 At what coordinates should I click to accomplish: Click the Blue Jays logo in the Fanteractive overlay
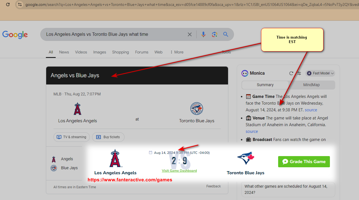pos(245,159)
